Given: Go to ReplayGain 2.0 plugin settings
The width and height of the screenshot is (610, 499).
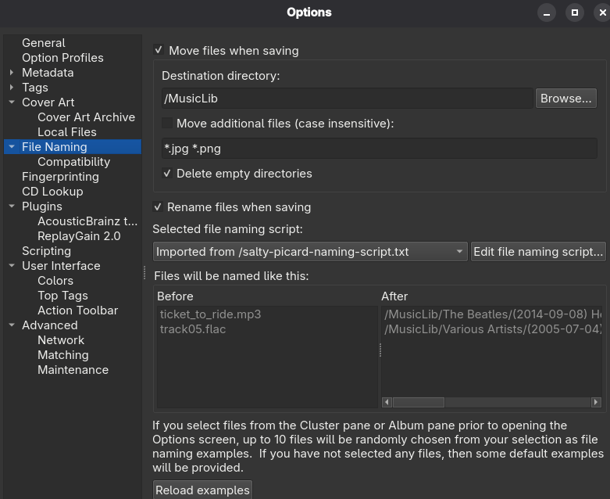Looking at the screenshot, I should [x=79, y=236].
